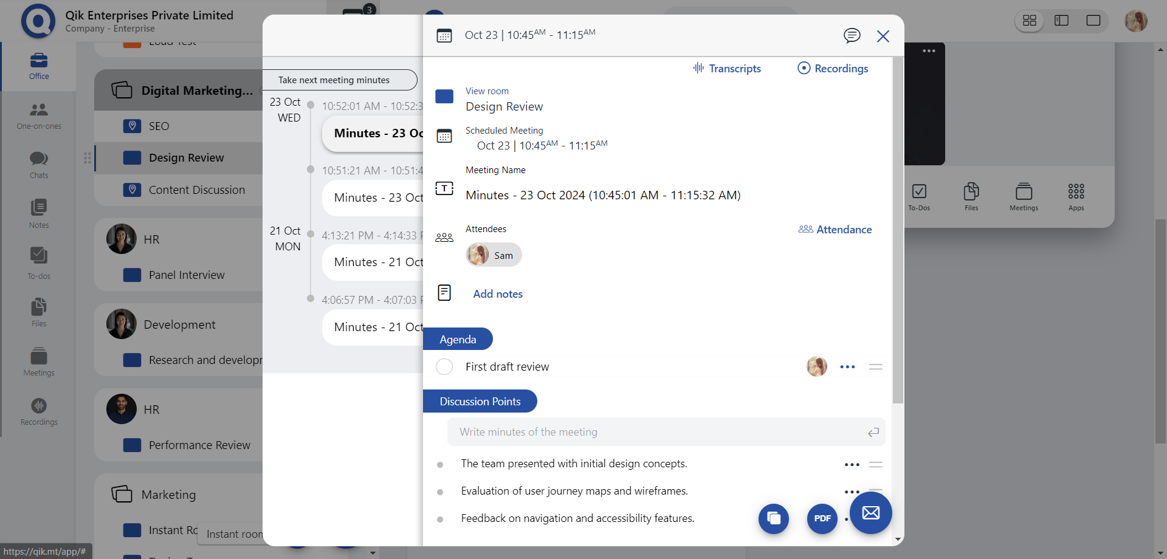Open assignee avatar on First draft review

(817, 366)
